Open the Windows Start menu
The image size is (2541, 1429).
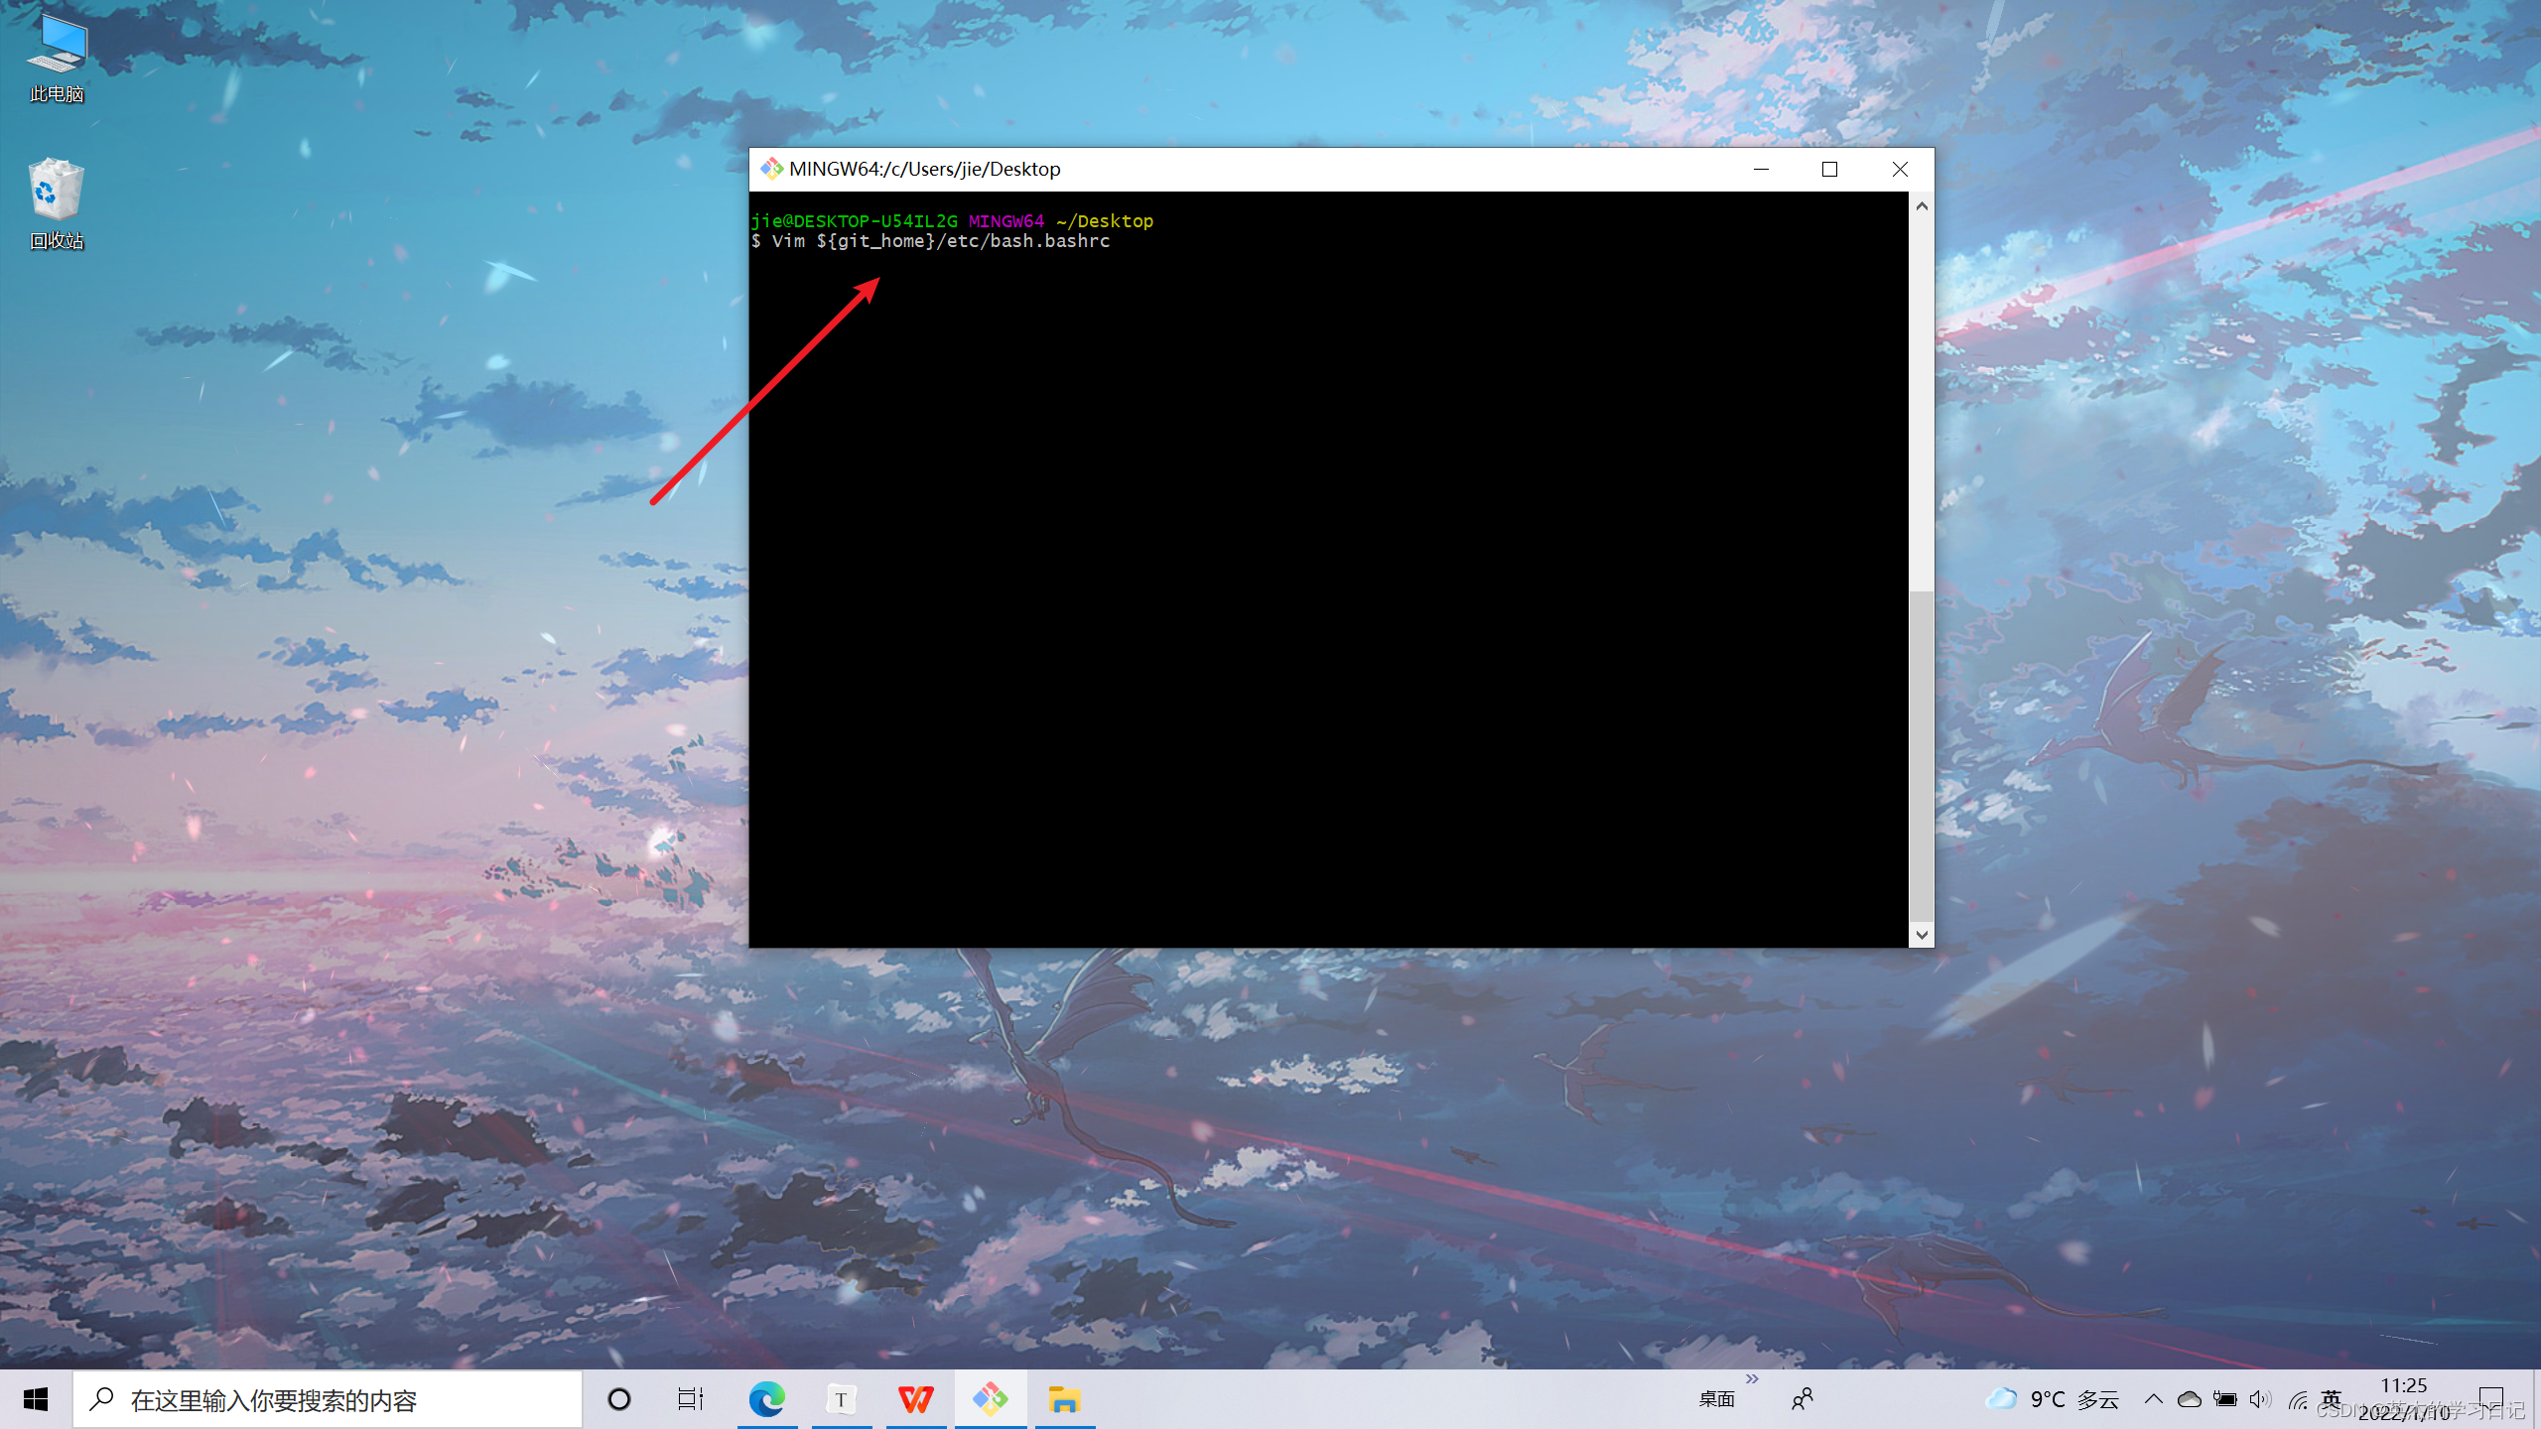click(x=36, y=1399)
